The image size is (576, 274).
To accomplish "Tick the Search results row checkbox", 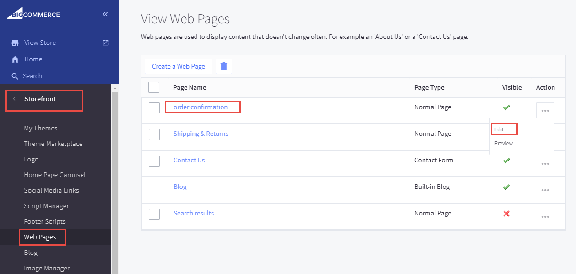I will point(154,214).
